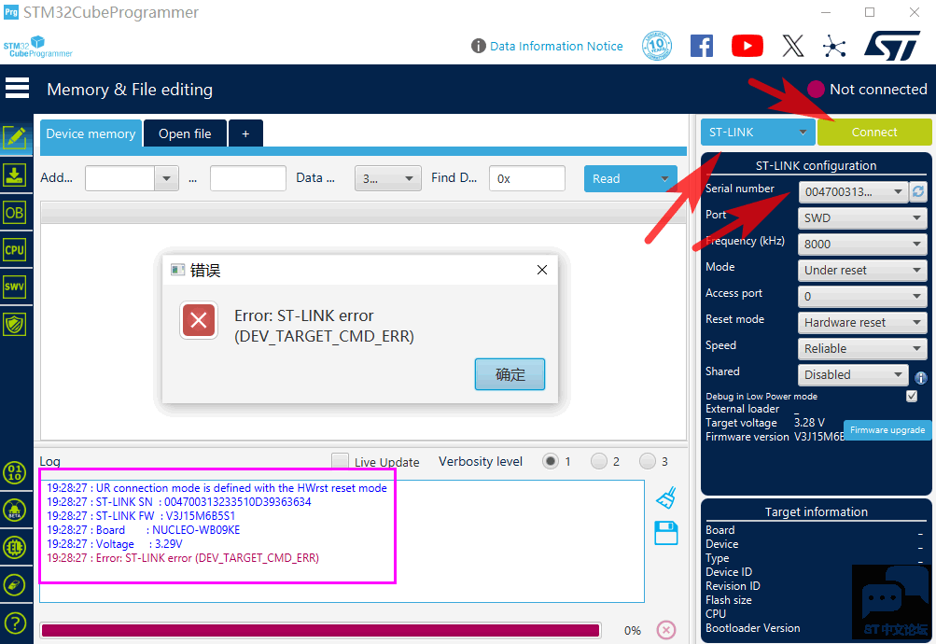Viewport: 936px width, 644px height.
Task: Click the 确定 confirm button
Action: tap(510, 374)
